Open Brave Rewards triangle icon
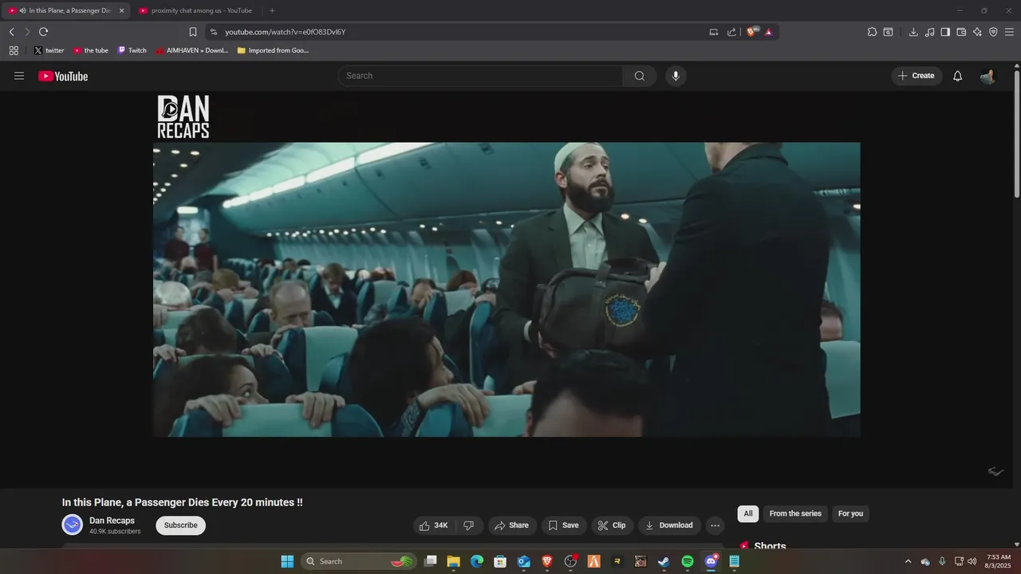The height and width of the screenshot is (574, 1021). 768,32
